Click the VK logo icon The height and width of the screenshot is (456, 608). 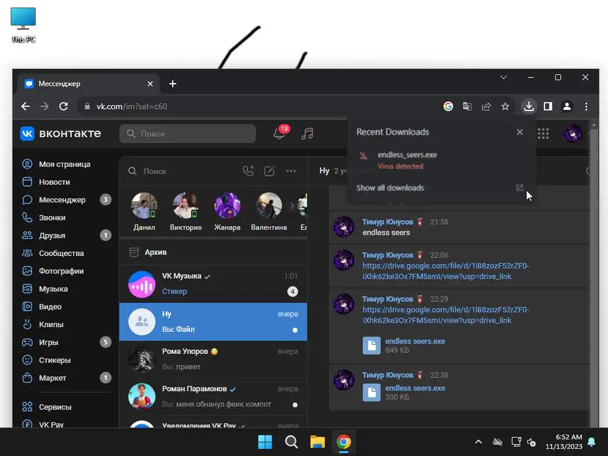click(27, 134)
